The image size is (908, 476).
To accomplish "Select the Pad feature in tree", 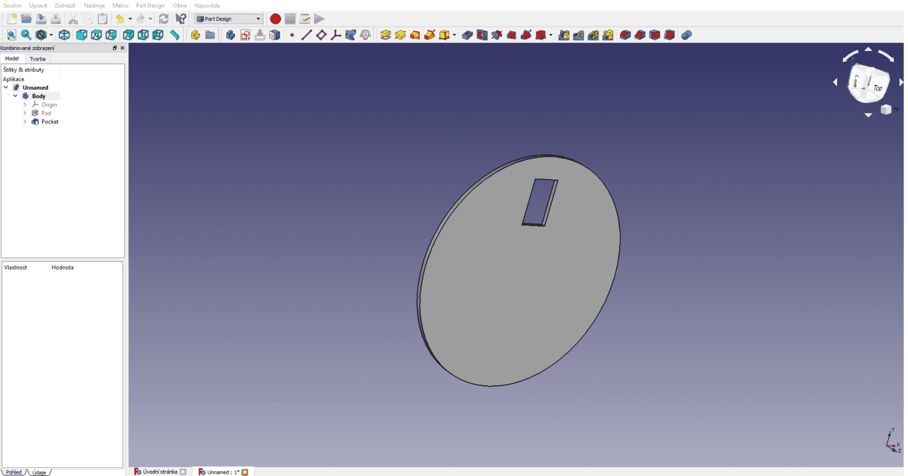I will tap(46, 113).
